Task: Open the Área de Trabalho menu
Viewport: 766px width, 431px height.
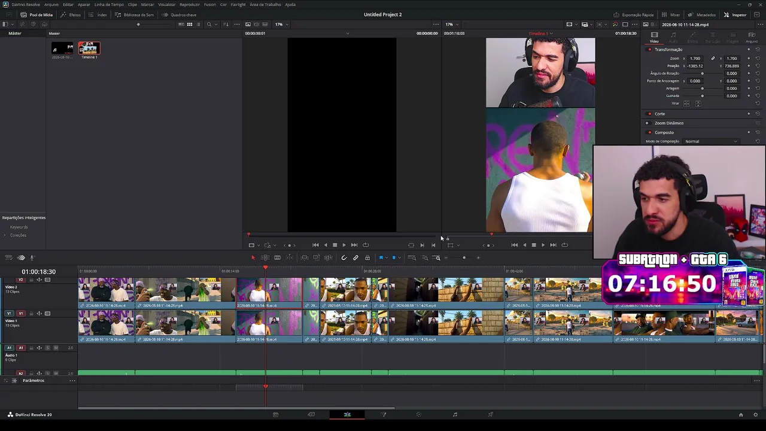Action: [x=265, y=4]
